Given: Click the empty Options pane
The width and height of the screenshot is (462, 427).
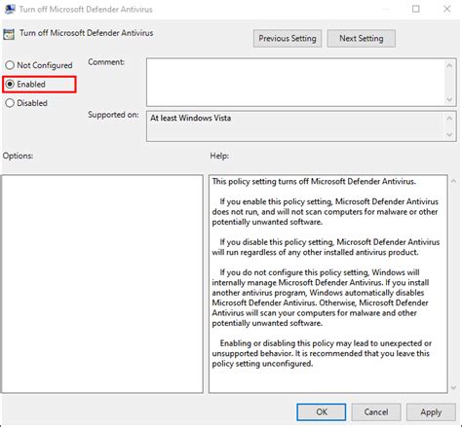Looking at the screenshot, I should point(102,284).
